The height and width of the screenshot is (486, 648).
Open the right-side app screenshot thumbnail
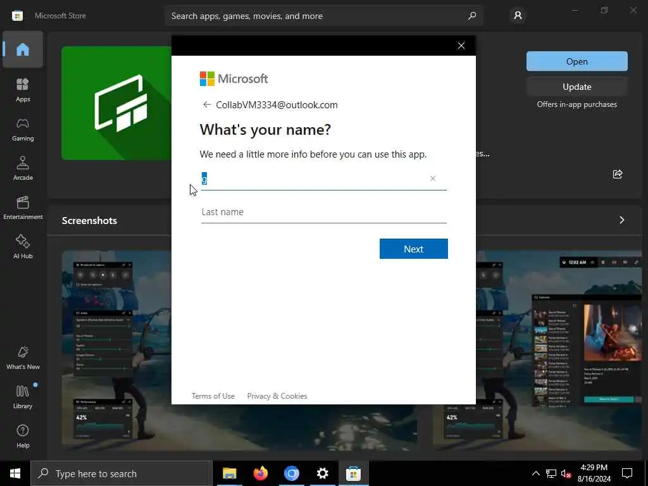pos(559,350)
